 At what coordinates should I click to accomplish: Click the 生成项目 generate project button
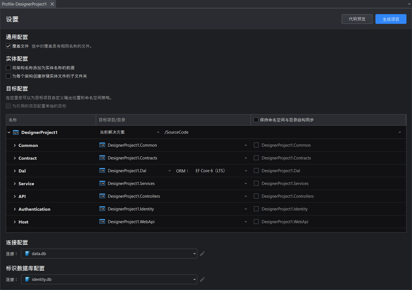[x=391, y=19]
